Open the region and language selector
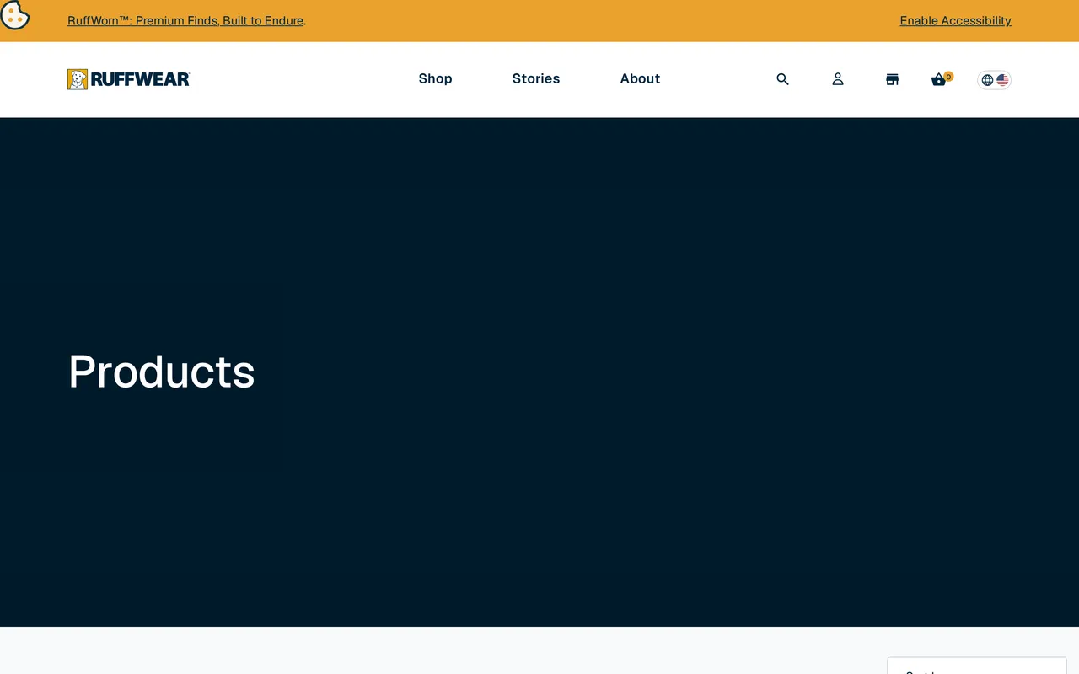 point(995,80)
